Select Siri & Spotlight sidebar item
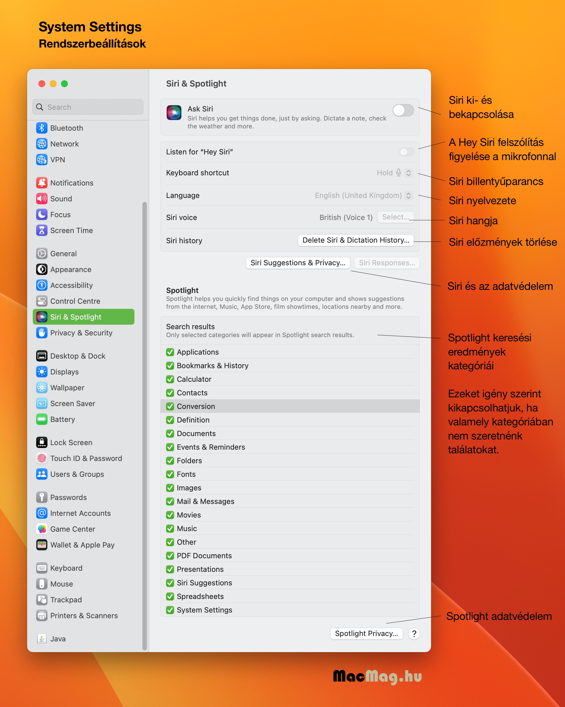 (x=84, y=317)
